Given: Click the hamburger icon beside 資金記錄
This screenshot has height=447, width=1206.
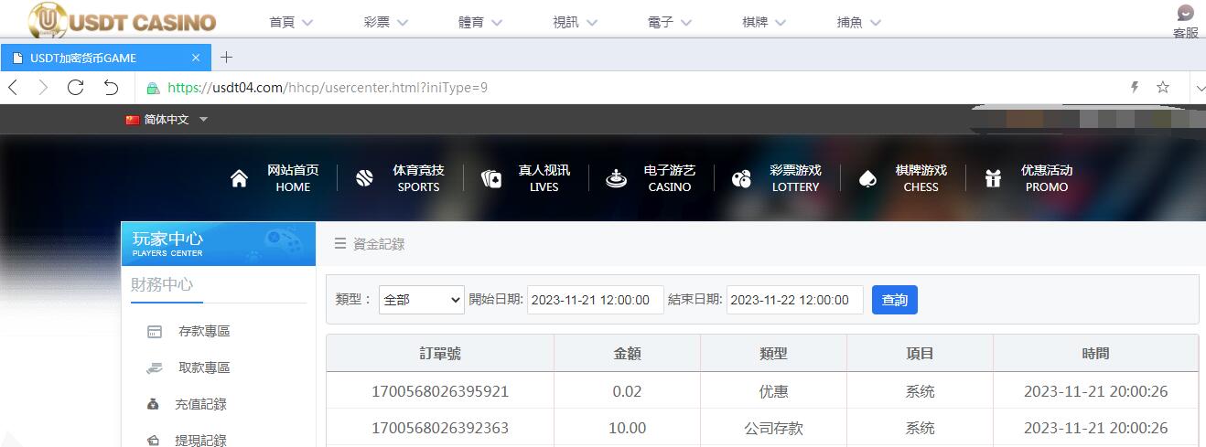Looking at the screenshot, I should 340,243.
